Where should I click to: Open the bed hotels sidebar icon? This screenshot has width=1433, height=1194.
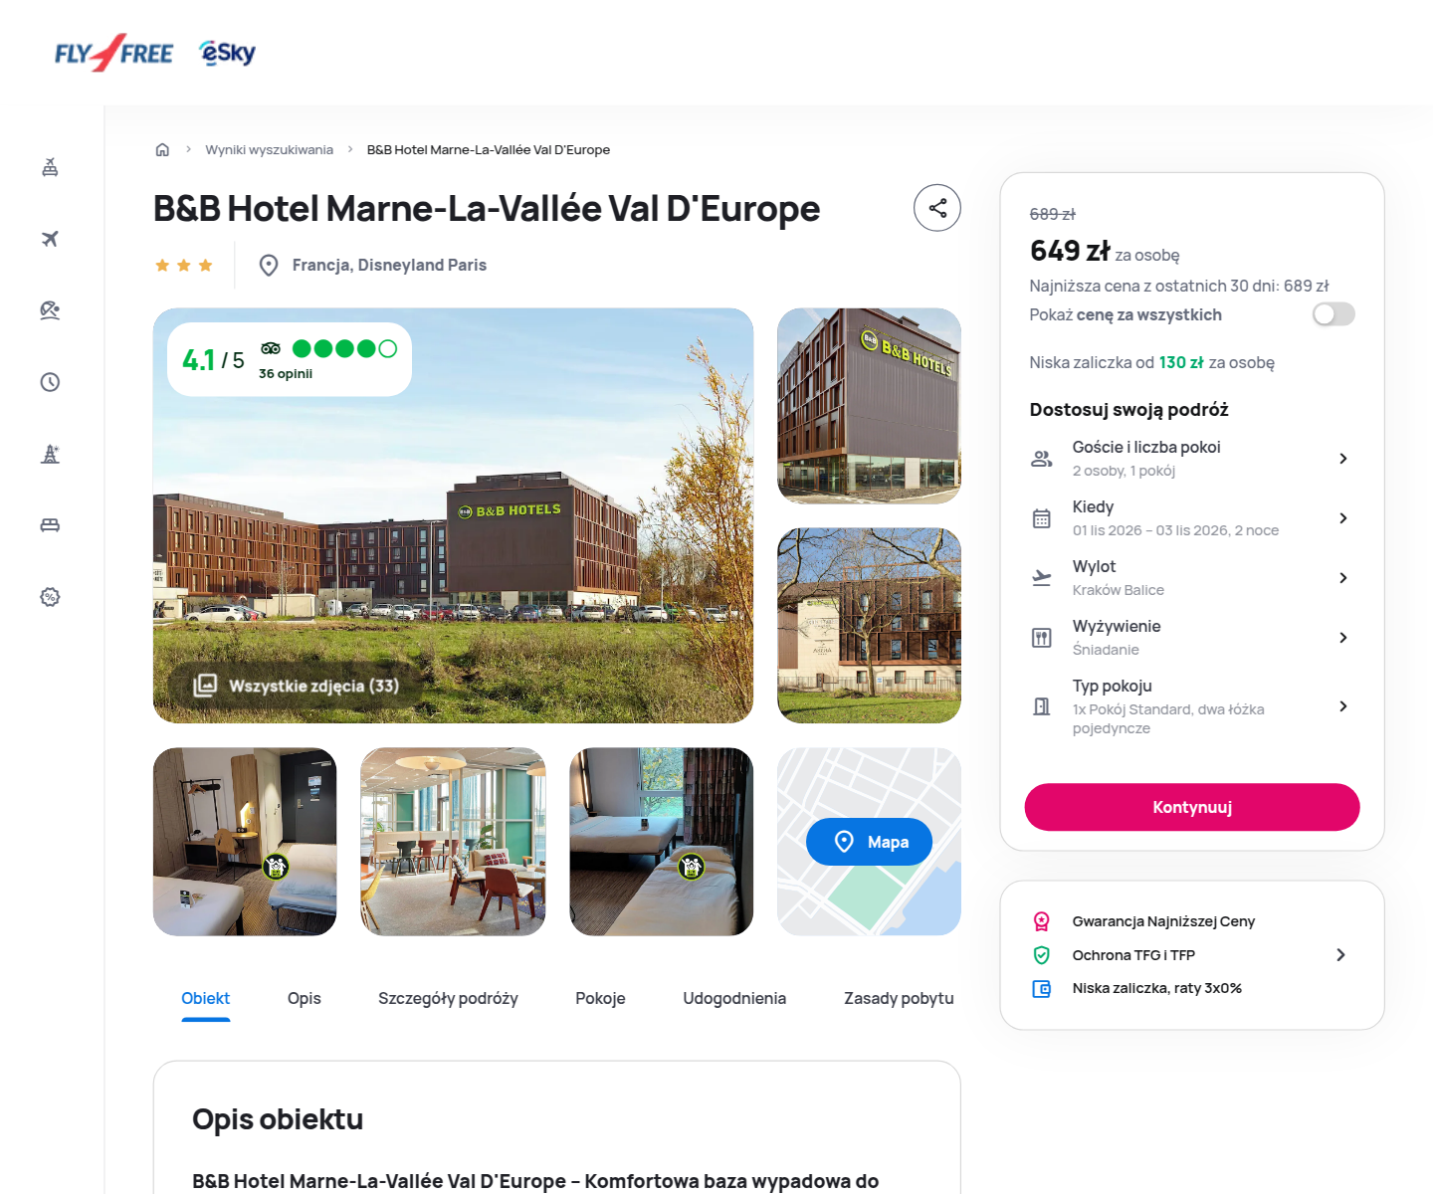coord(50,525)
